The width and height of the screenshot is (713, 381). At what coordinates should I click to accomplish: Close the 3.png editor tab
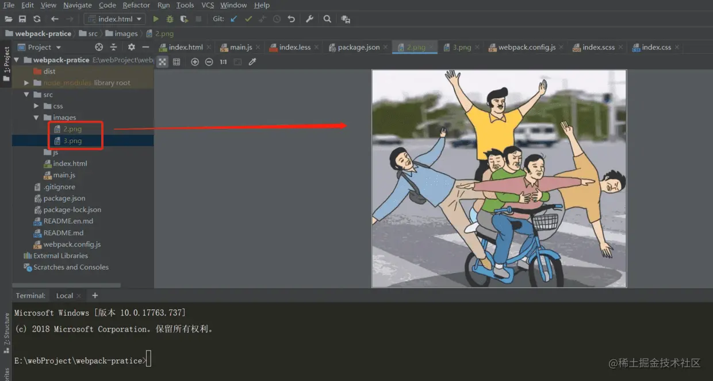pos(477,47)
